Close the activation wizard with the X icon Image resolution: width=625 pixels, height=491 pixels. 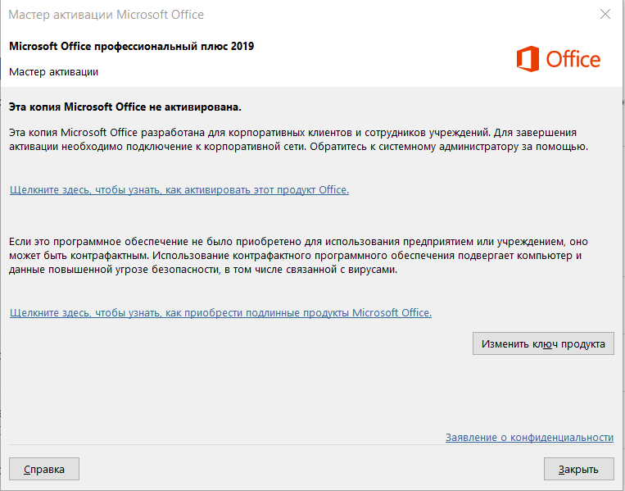pos(605,15)
